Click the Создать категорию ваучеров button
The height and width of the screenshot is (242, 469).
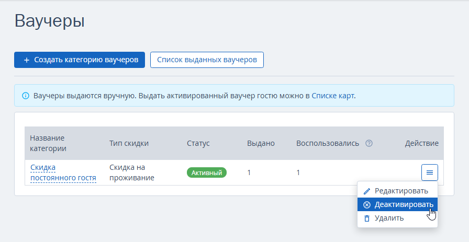pos(80,60)
